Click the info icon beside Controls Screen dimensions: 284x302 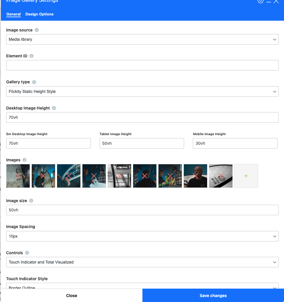27,253
